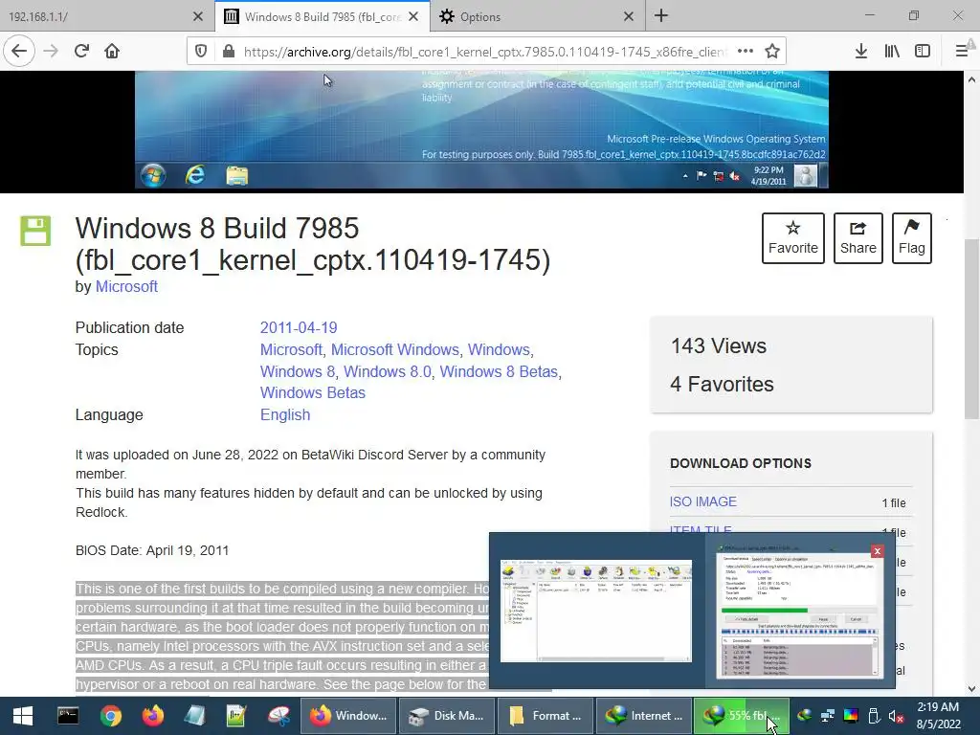Open the Firefox Library menu
The width and height of the screenshot is (980, 735).
click(892, 52)
